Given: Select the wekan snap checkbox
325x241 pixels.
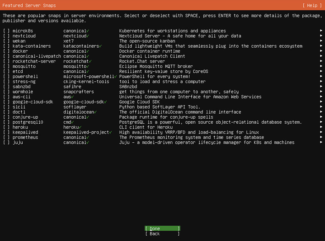Looking at the screenshot, I should pyautogui.click(x=6, y=41).
